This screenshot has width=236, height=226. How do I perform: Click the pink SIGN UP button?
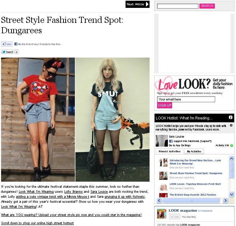click(x=165, y=105)
